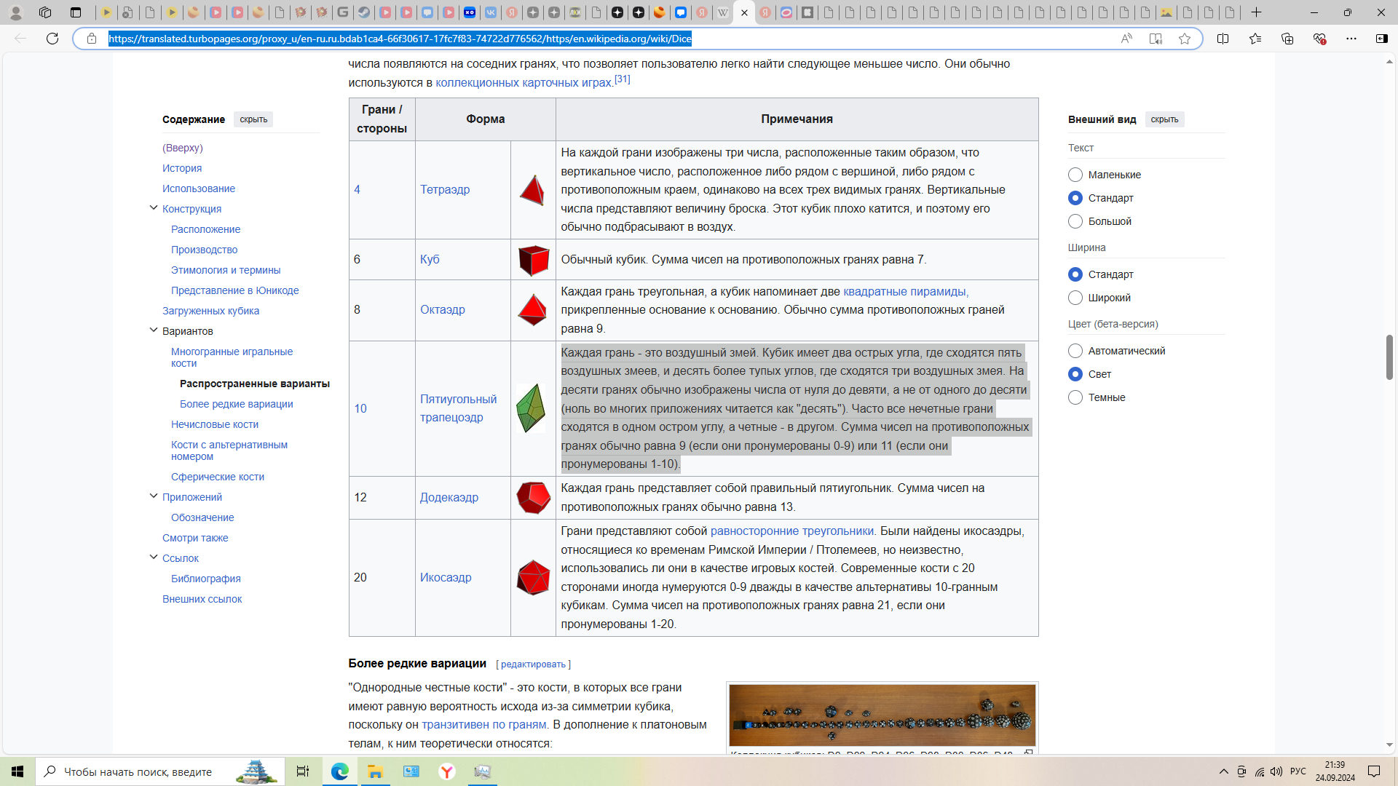Viewport: 1398px width, 786px height.
Task: Collapse the Приложений section in contents
Action: 154,496
